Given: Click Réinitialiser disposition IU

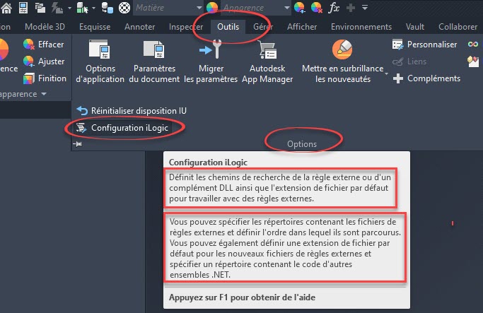Looking at the screenshot, I should tap(132, 111).
